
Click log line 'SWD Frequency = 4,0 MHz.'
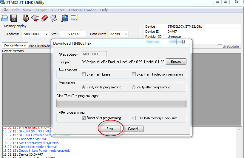pyautogui.click(x=31, y=143)
